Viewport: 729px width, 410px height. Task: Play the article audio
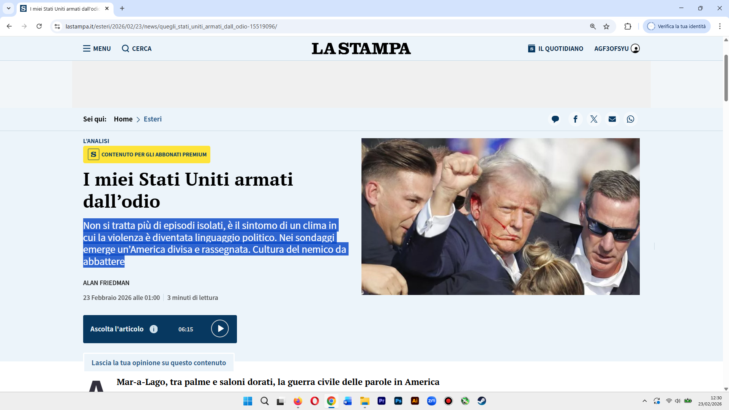click(x=220, y=329)
